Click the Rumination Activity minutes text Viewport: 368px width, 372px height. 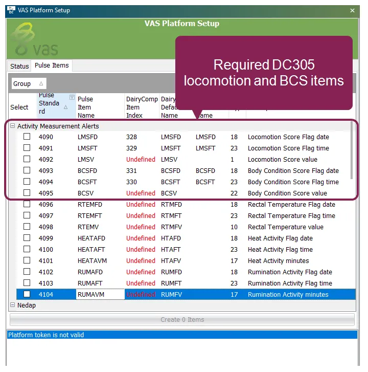coord(288,294)
